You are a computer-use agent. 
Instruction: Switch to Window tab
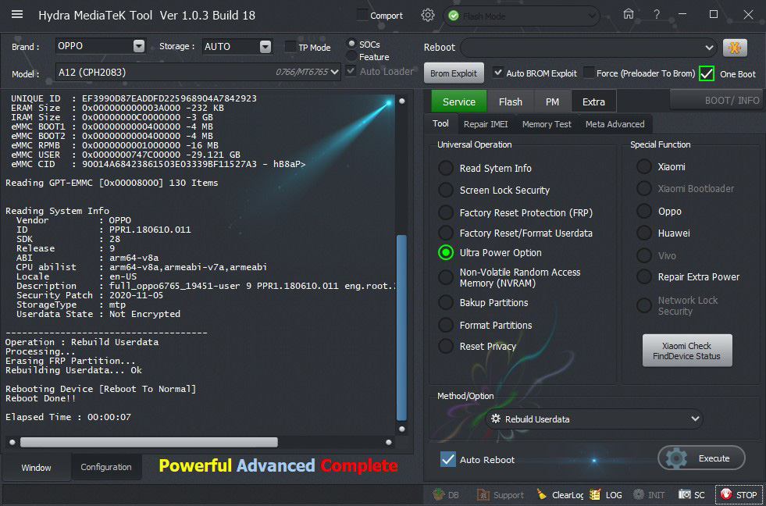click(x=36, y=468)
